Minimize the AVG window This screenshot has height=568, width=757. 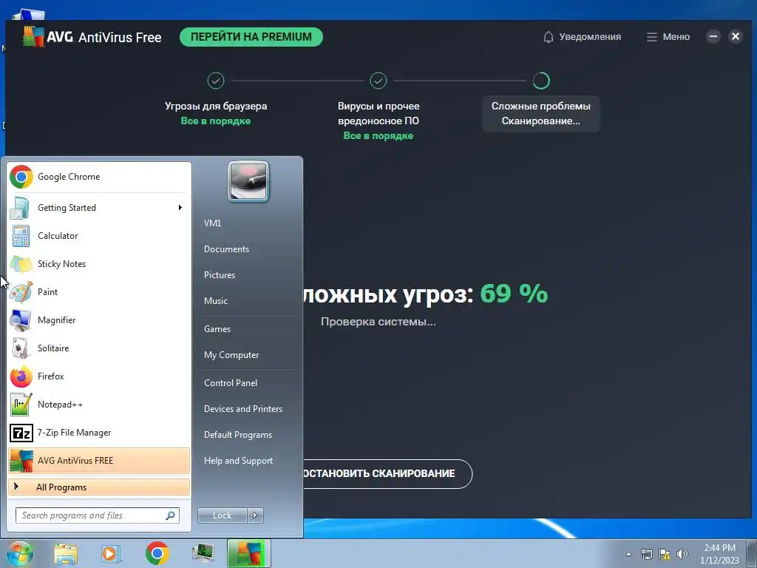[713, 36]
